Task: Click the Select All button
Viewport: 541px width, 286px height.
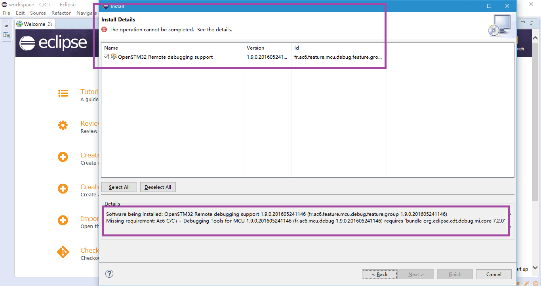Action: click(119, 187)
